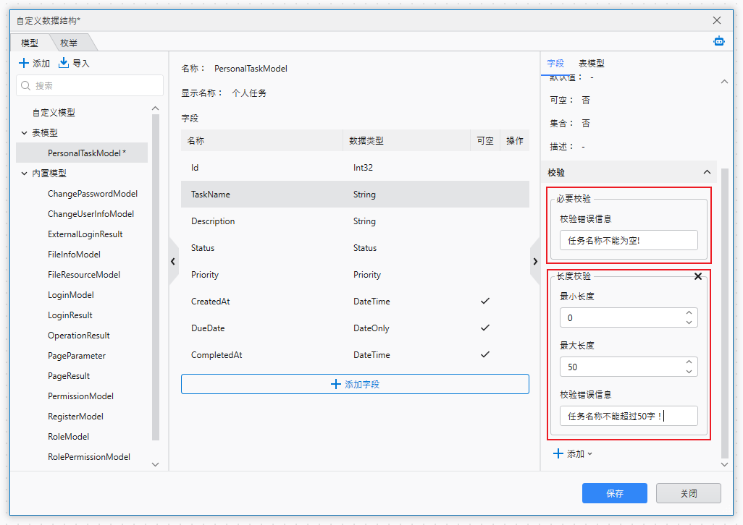Click the 添加 plus icon in left panel

24,64
